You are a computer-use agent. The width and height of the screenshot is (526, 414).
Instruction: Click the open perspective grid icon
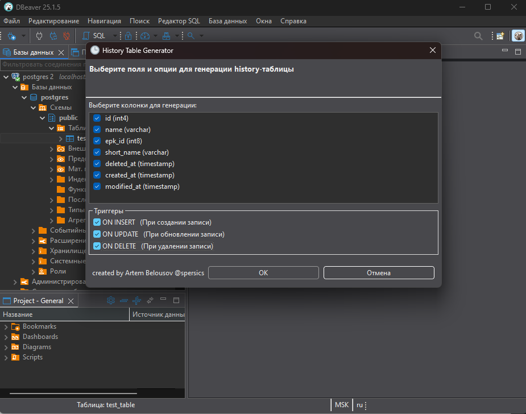pyautogui.click(x=500, y=36)
